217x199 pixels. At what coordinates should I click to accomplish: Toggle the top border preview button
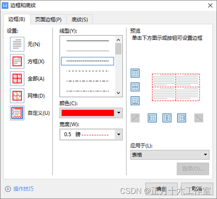135,73
